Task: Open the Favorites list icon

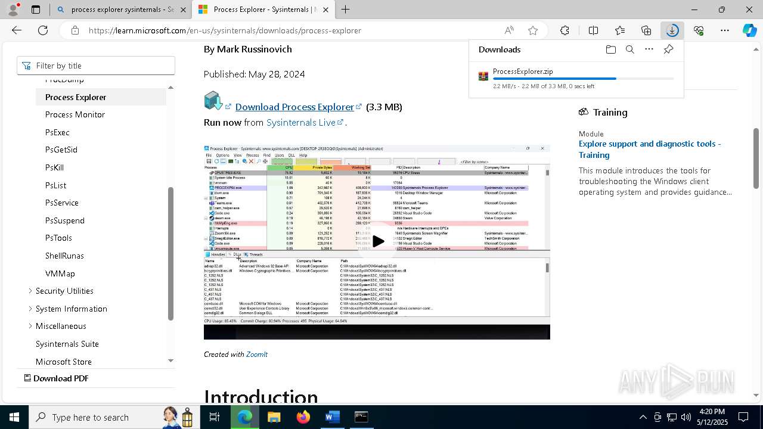Action: 620,30
